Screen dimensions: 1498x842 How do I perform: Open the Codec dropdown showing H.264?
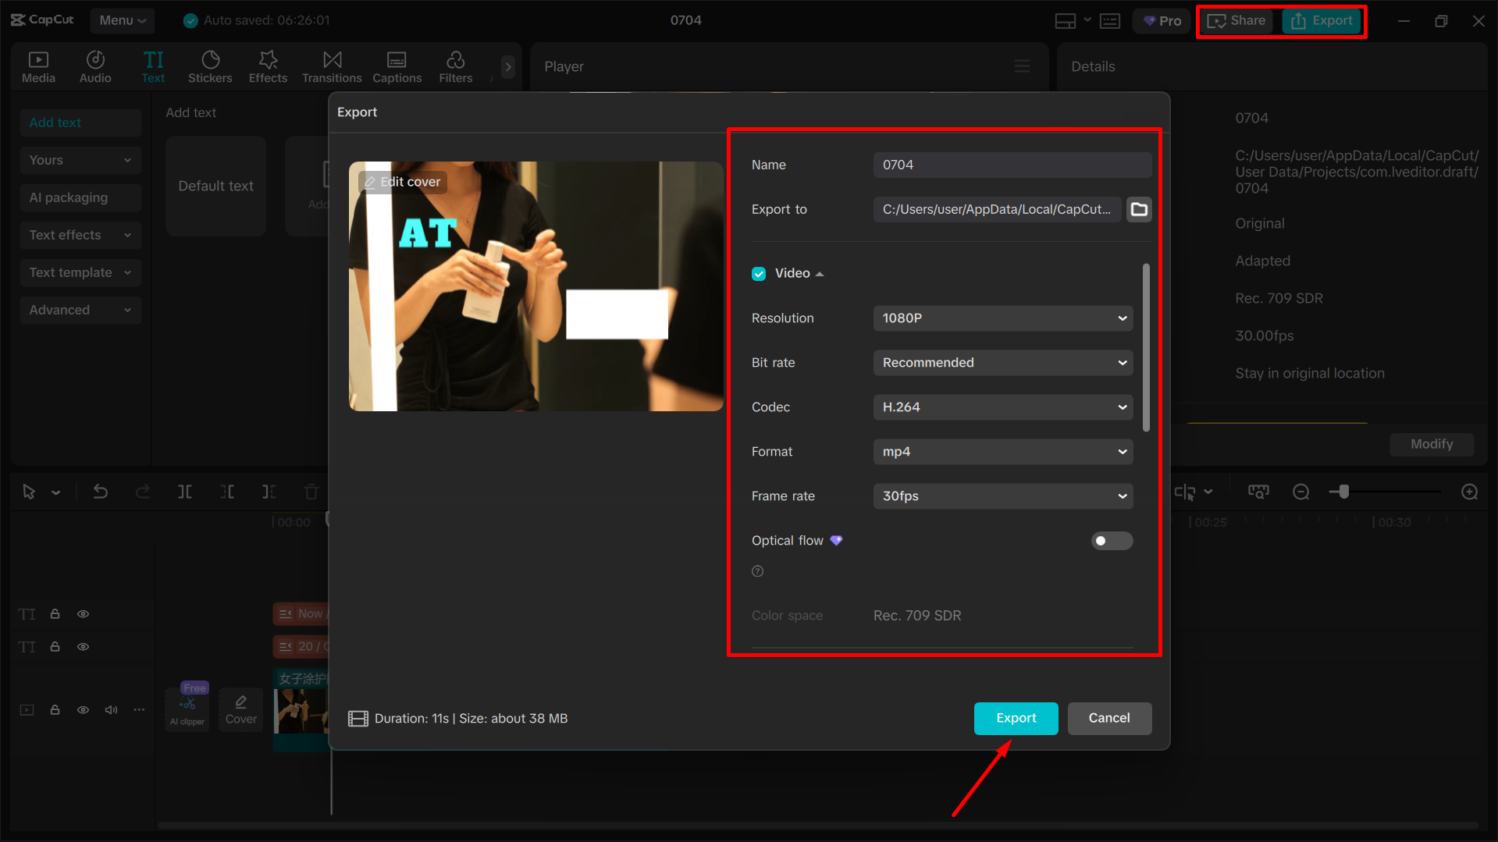tap(1003, 407)
